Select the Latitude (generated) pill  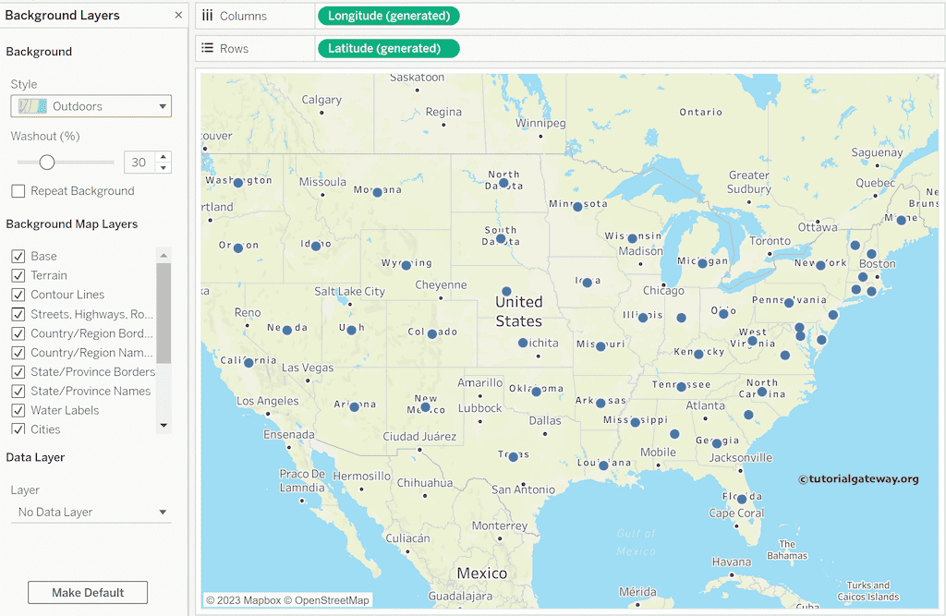[389, 48]
